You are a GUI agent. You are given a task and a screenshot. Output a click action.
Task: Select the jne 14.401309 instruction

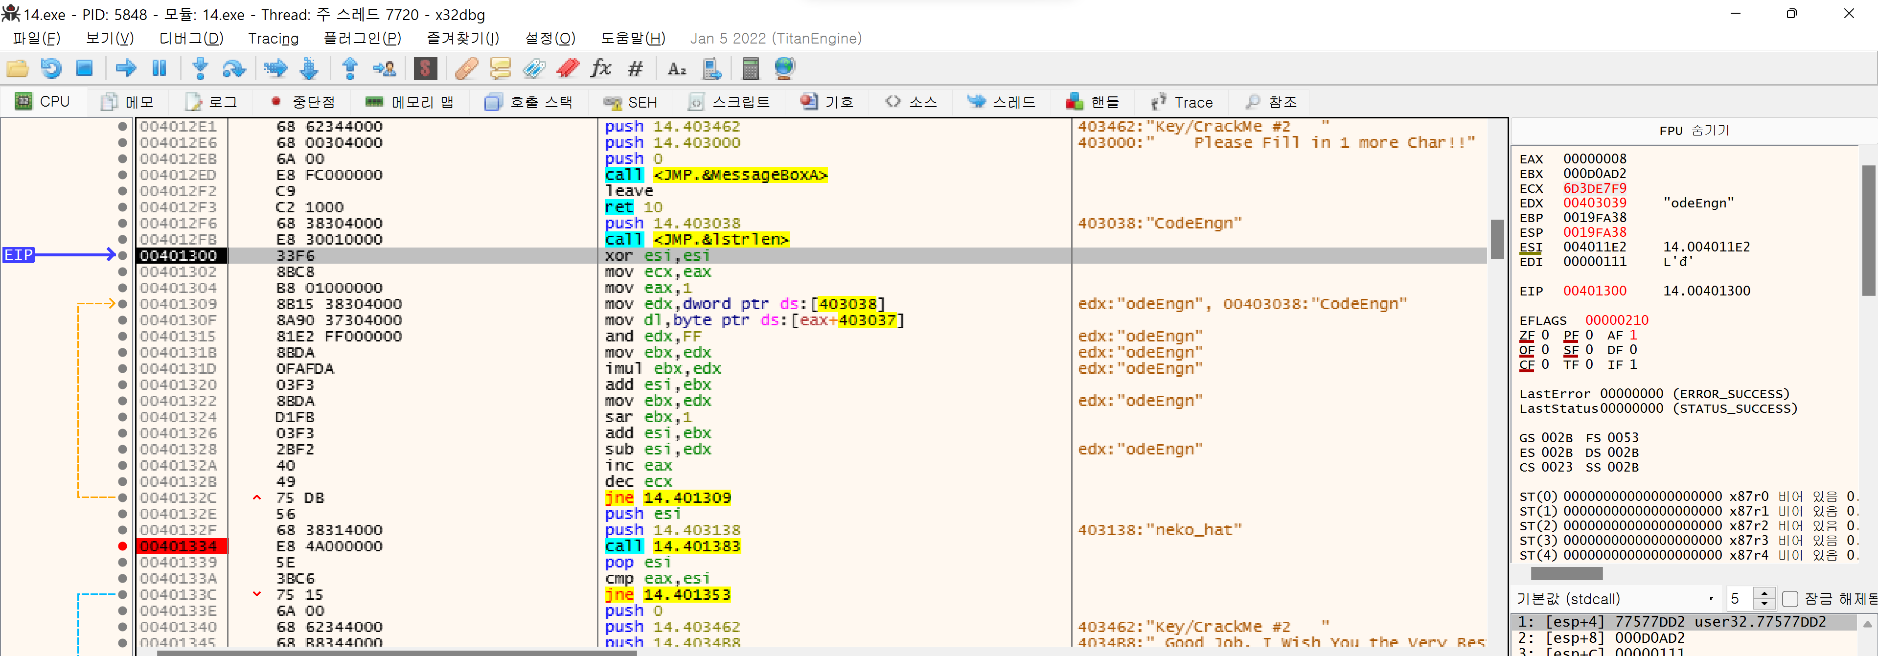click(668, 498)
